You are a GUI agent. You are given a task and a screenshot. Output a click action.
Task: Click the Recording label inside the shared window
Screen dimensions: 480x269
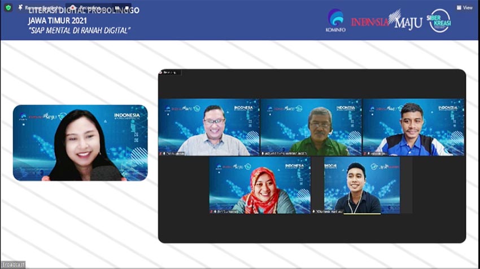tap(170, 72)
